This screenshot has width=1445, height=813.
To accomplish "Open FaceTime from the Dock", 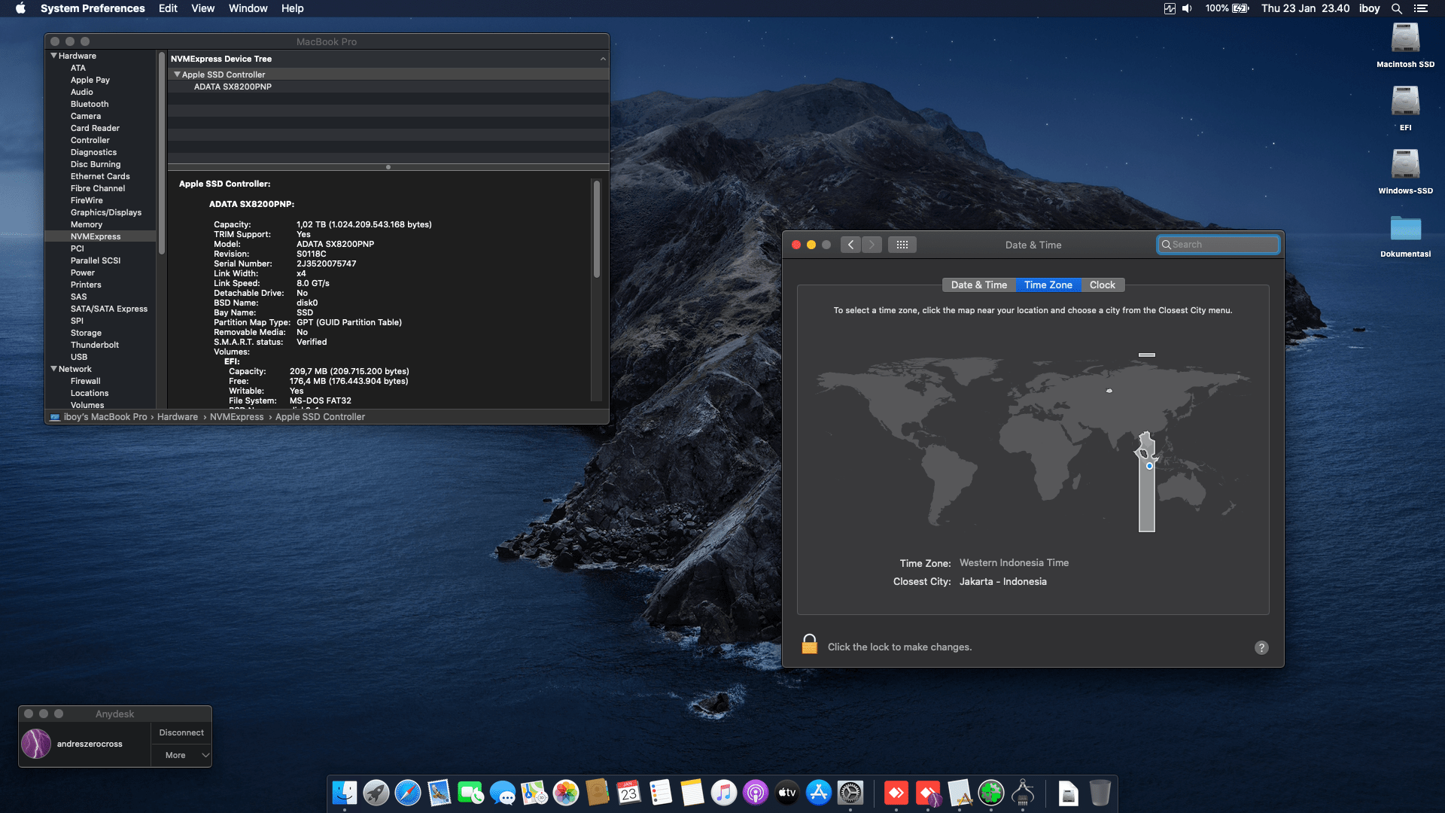I will [x=471, y=793].
